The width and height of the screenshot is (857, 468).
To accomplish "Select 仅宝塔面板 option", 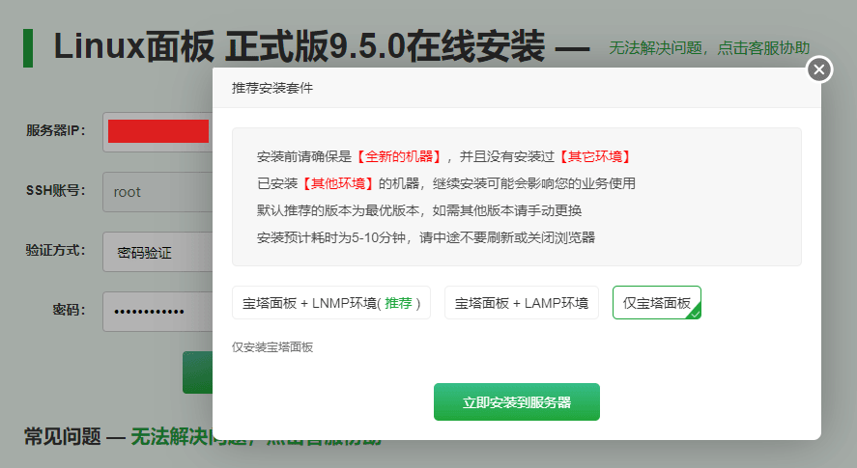I will (x=656, y=303).
